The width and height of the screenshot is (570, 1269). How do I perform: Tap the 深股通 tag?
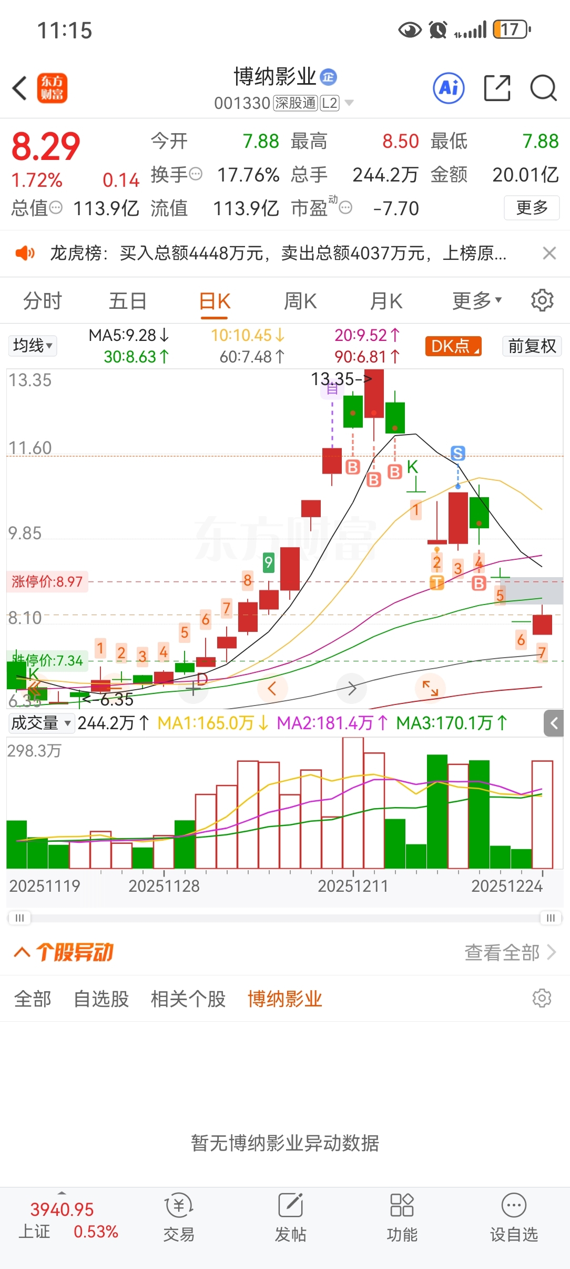tap(296, 103)
